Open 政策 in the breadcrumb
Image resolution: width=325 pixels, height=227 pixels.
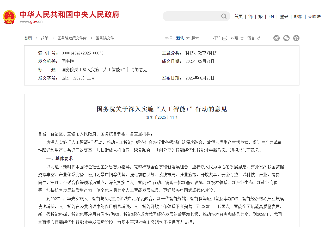click(x=45, y=38)
